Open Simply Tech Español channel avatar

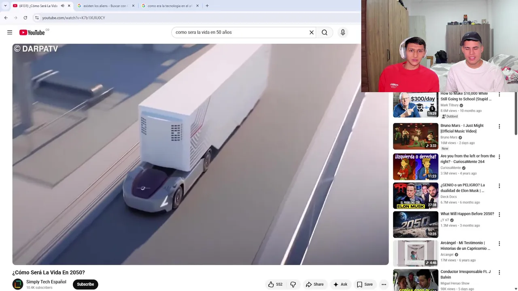(x=18, y=285)
